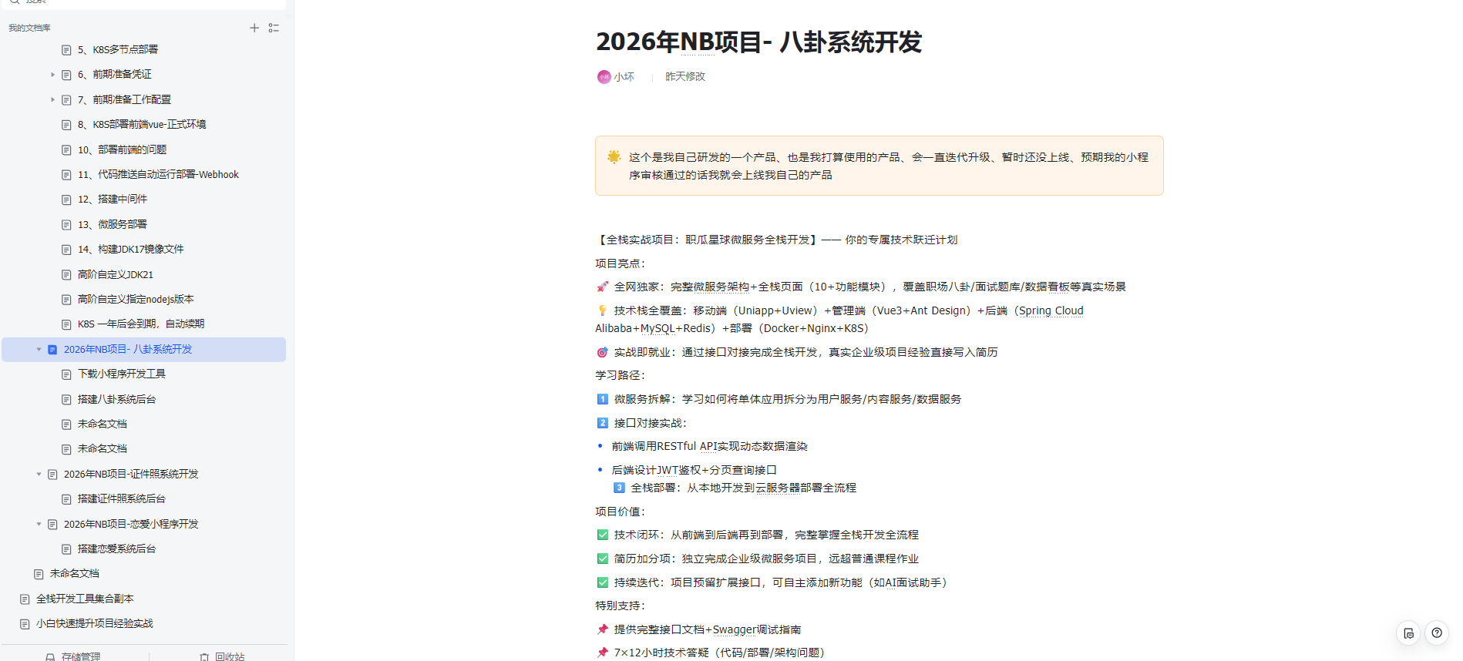Select 11、代码推送自动运行部署-Webhook document
Screen dimensions: 1463x661
(158, 175)
